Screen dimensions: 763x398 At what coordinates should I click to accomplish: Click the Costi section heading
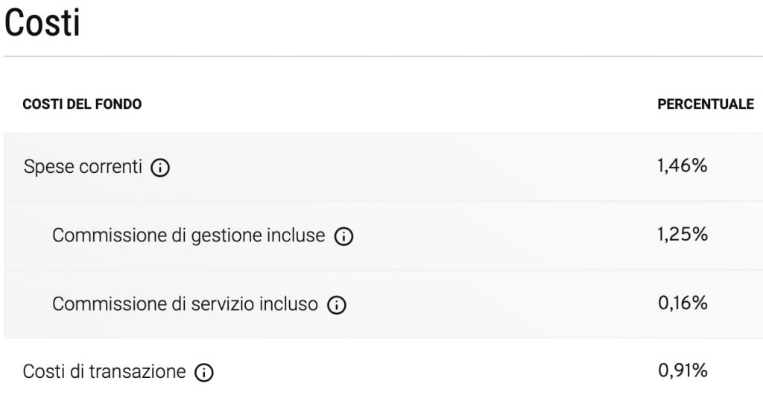[x=42, y=24]
